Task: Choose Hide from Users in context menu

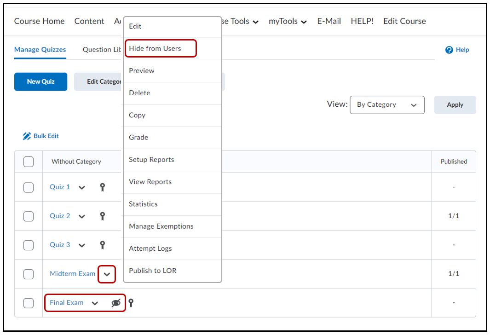Action: click(x=155, y=48)
